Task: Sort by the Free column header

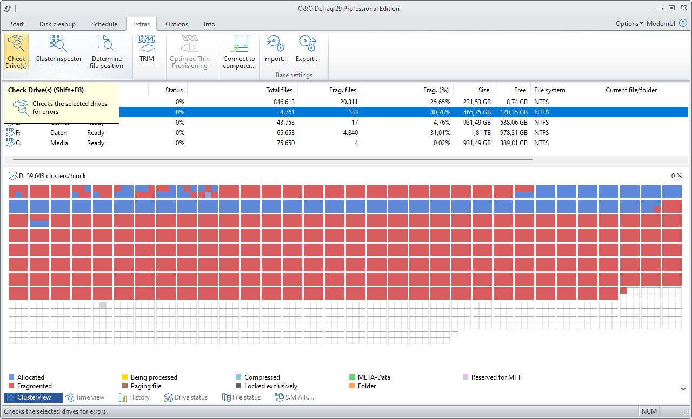Action: 511,90
